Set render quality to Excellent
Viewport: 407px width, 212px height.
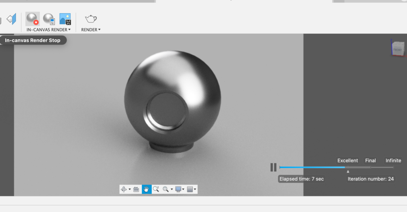coord(347,161)
